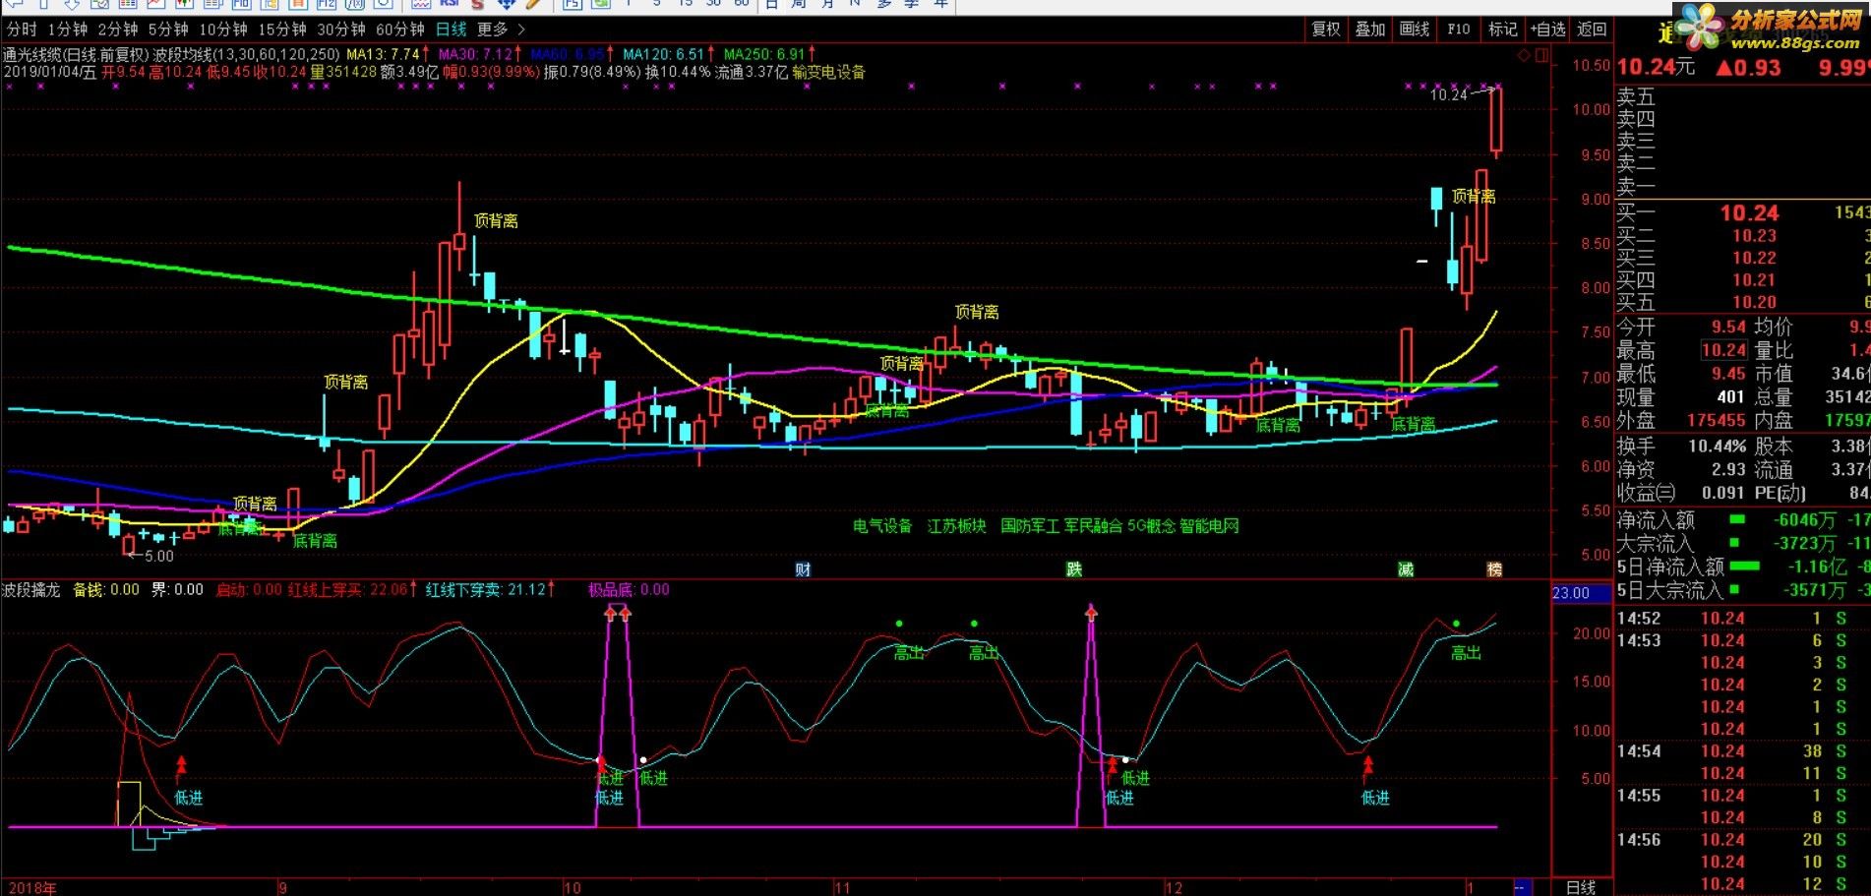Click the MA30: 7.12 label

tap(476, 55)
